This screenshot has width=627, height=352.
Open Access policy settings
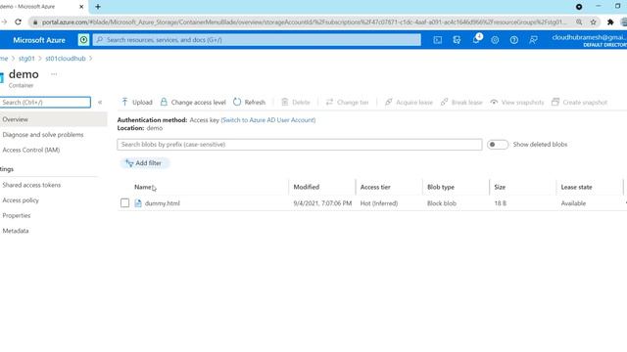[21, 200]
